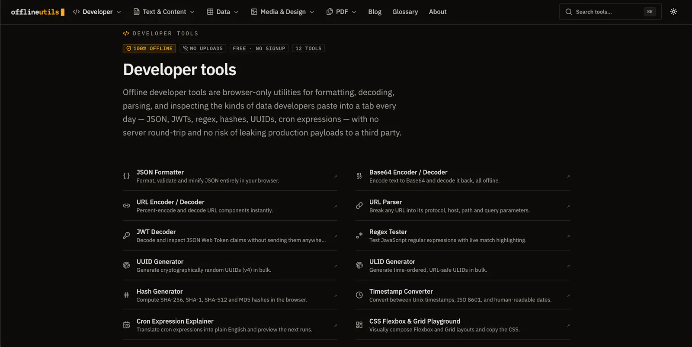Click the UUID Generator fingerprint icon

(x=126, y=265)
